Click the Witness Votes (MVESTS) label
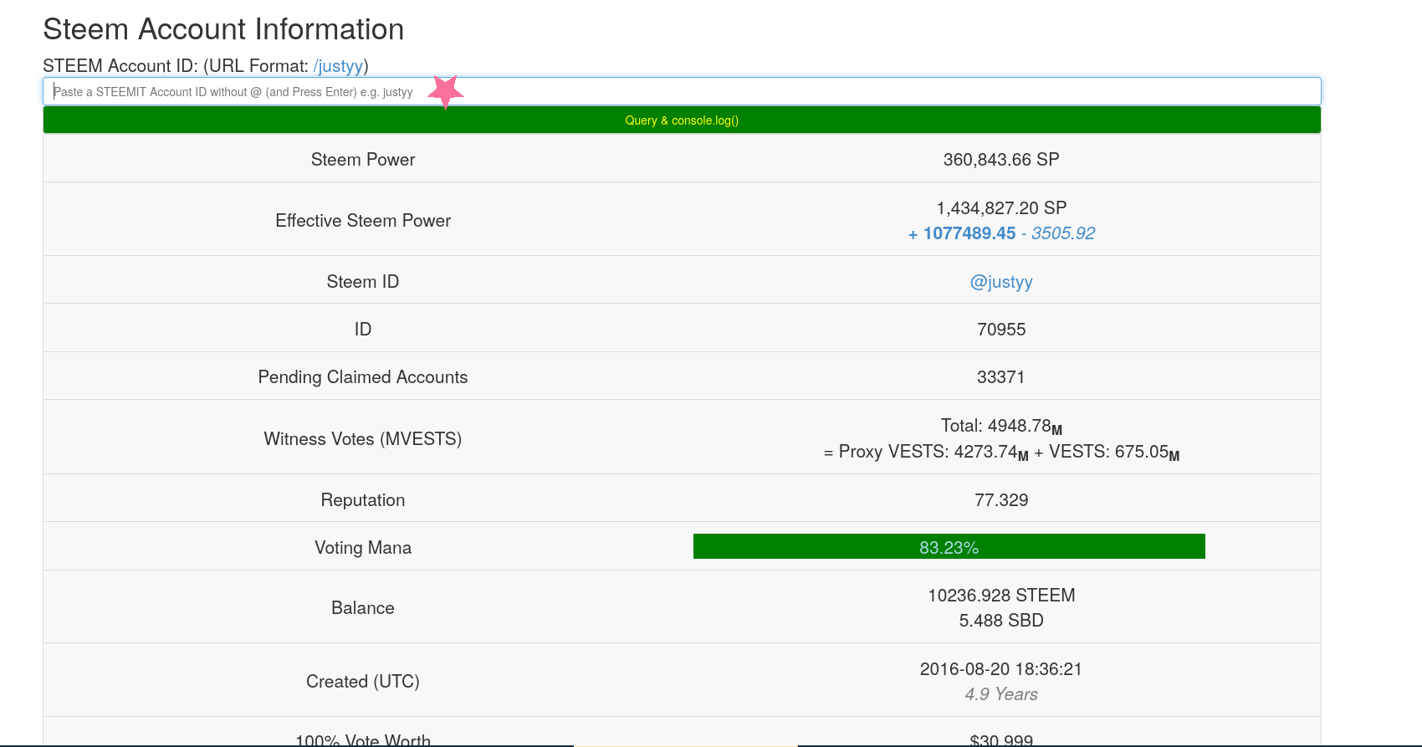The width and height of the screenshot is (1422, 747). [363, 439]
